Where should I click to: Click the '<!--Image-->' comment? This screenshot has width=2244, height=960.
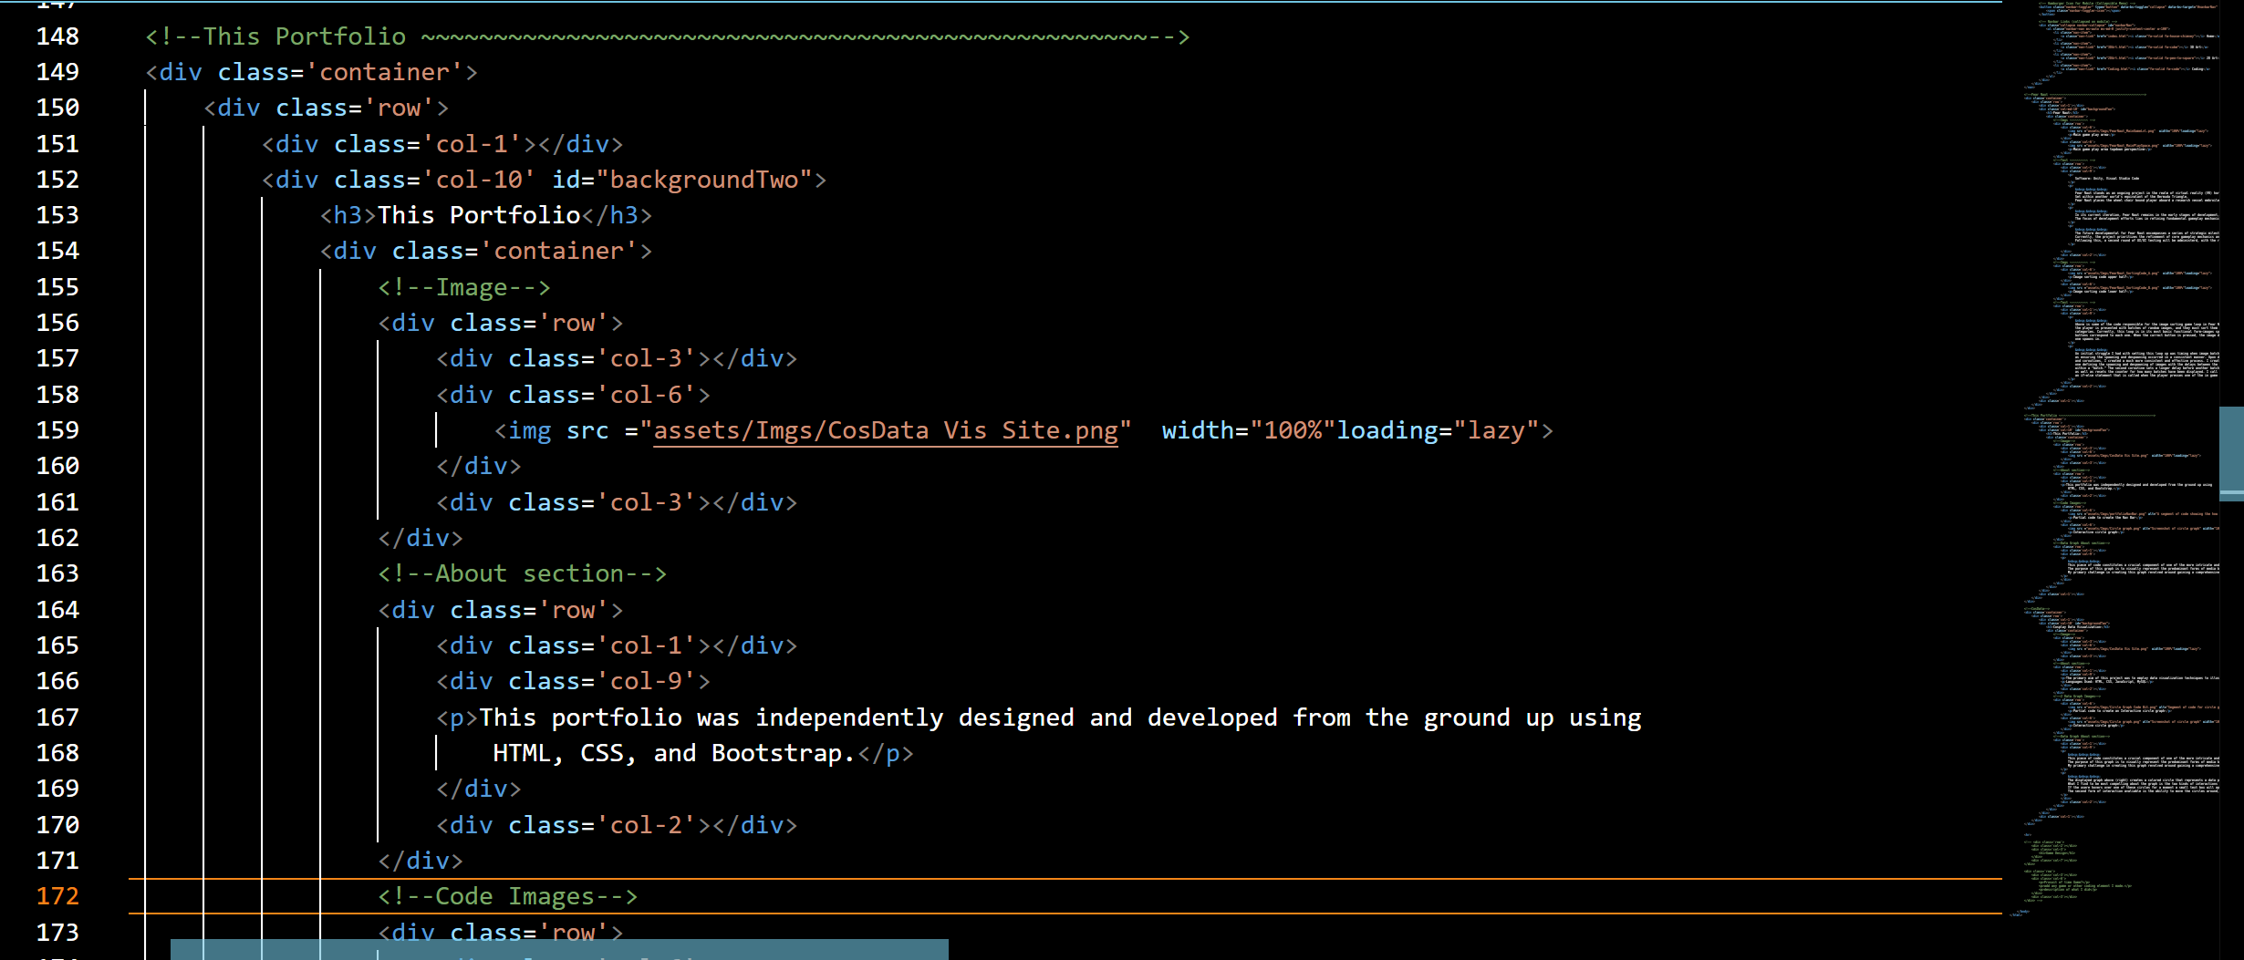click(464, 287)
